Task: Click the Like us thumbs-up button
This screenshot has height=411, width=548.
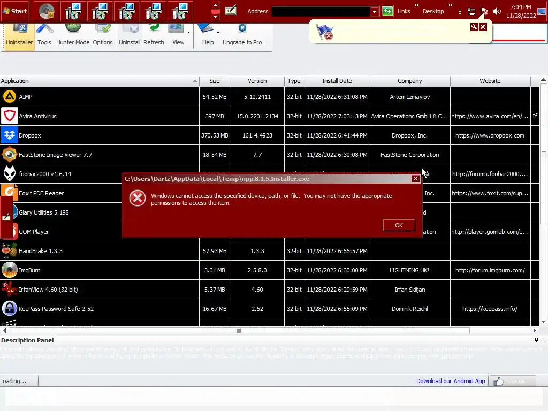Action: [x=513, y=381]
